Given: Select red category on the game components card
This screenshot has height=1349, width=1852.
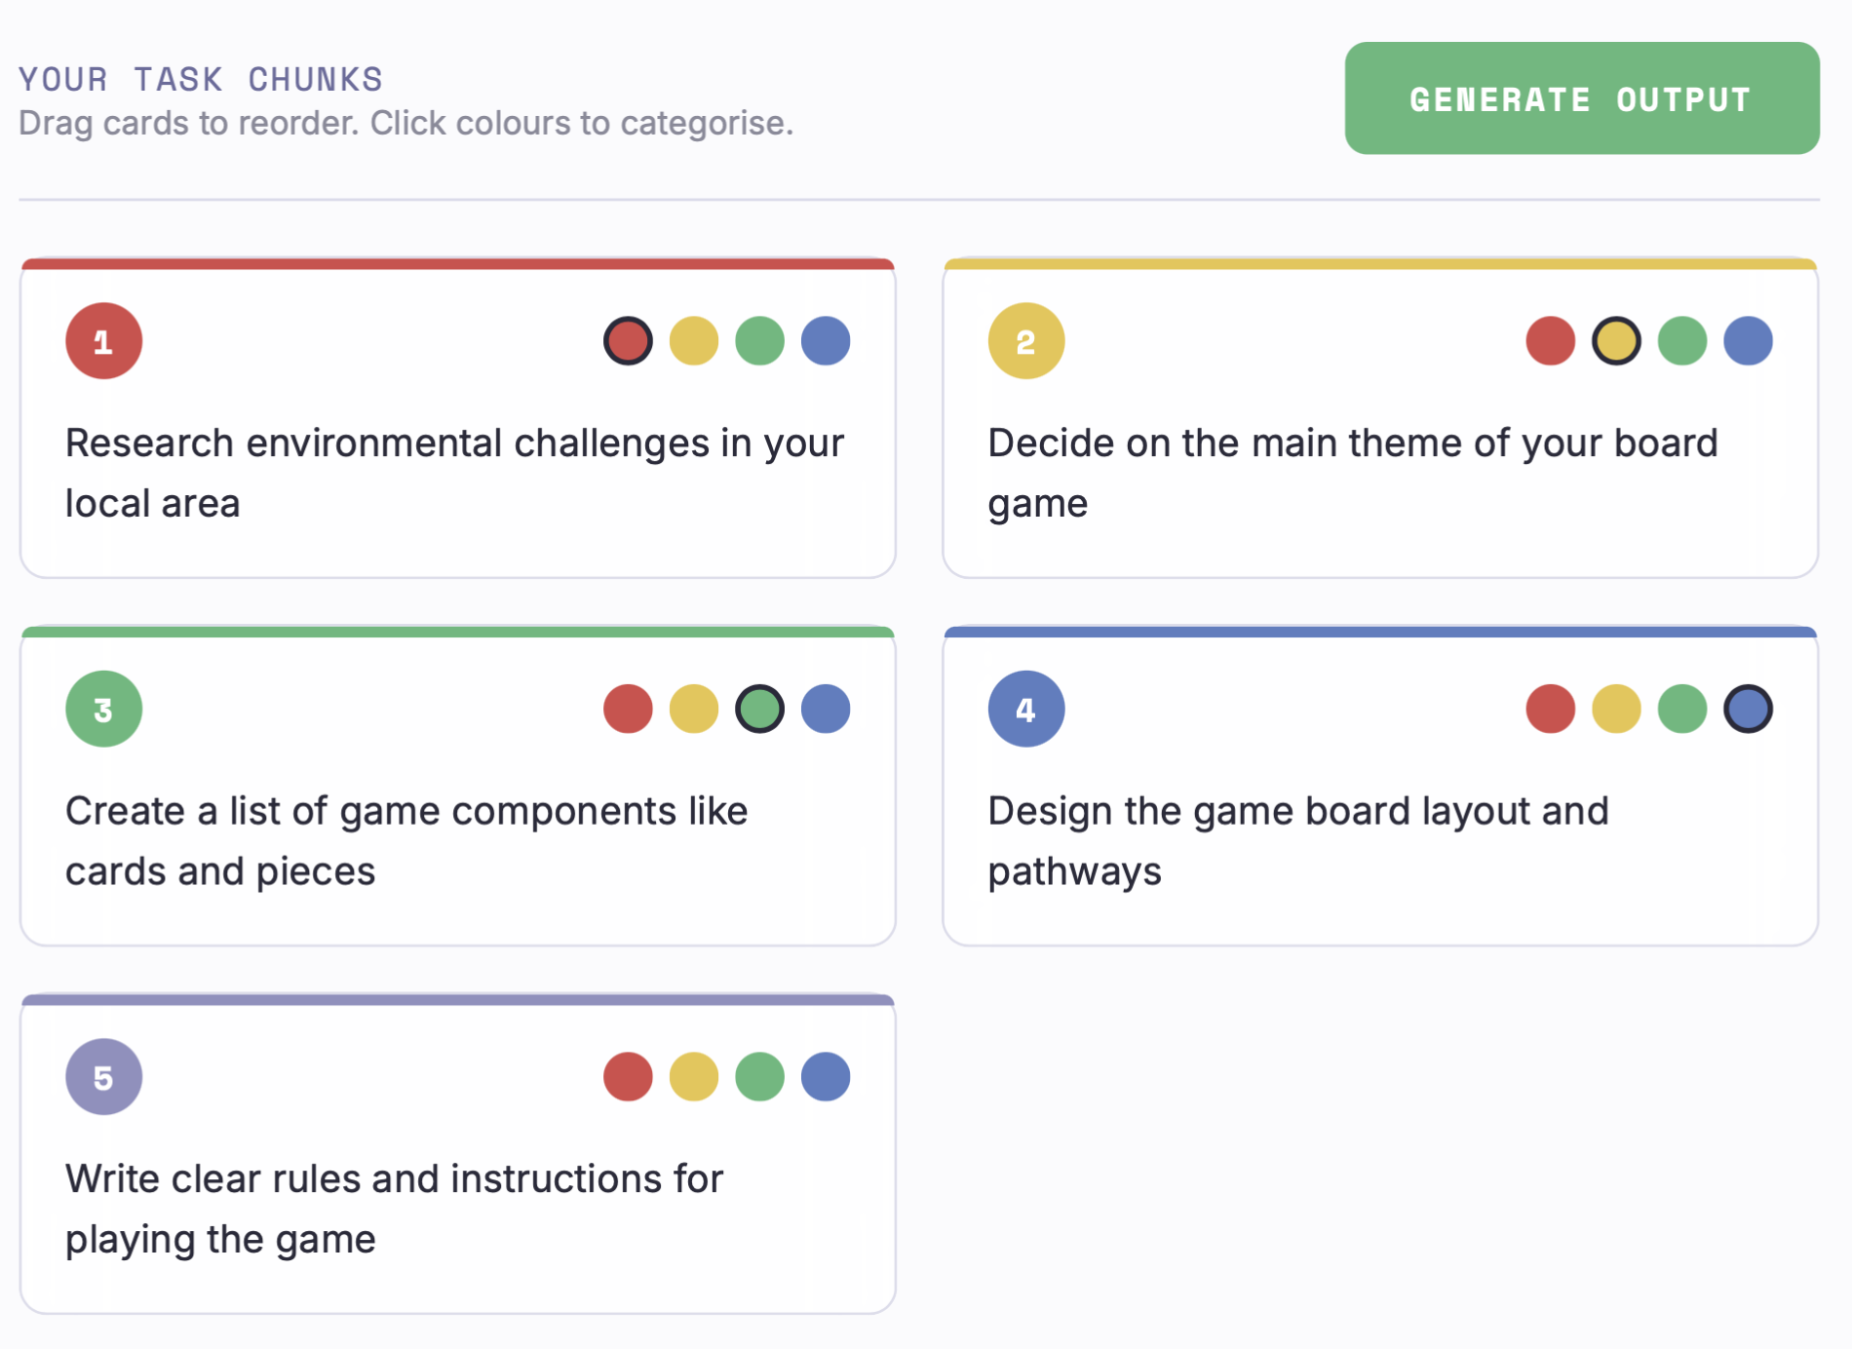Looking at the screenshot, I should point(628,709).
